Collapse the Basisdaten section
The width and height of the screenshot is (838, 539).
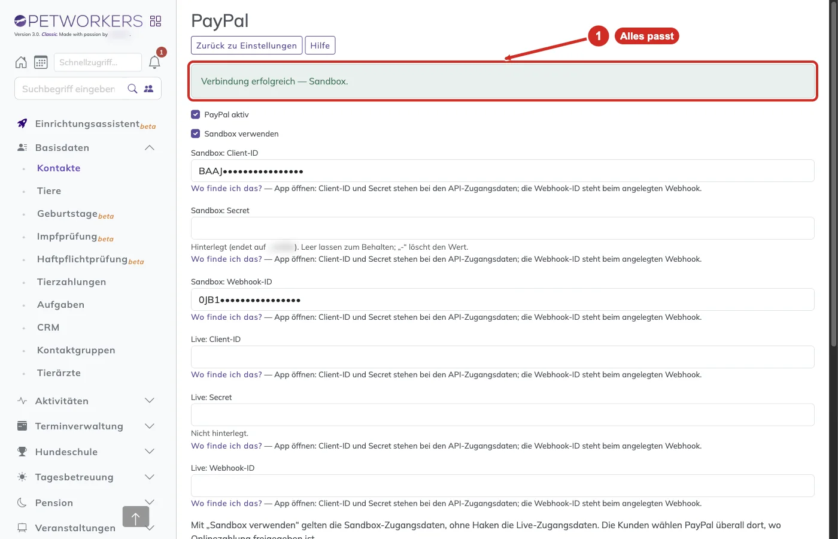[x=150, y=147]
